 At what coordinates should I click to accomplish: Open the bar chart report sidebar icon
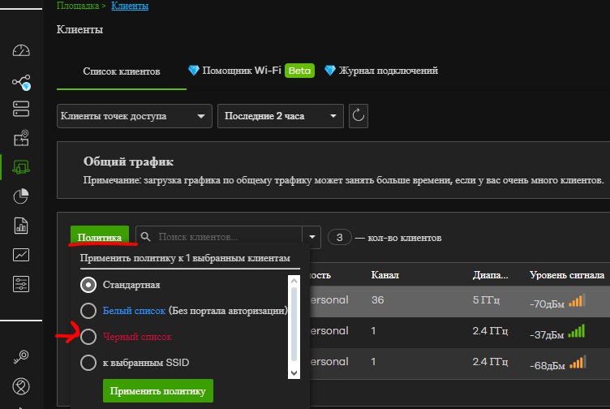[x=21, y=226]
